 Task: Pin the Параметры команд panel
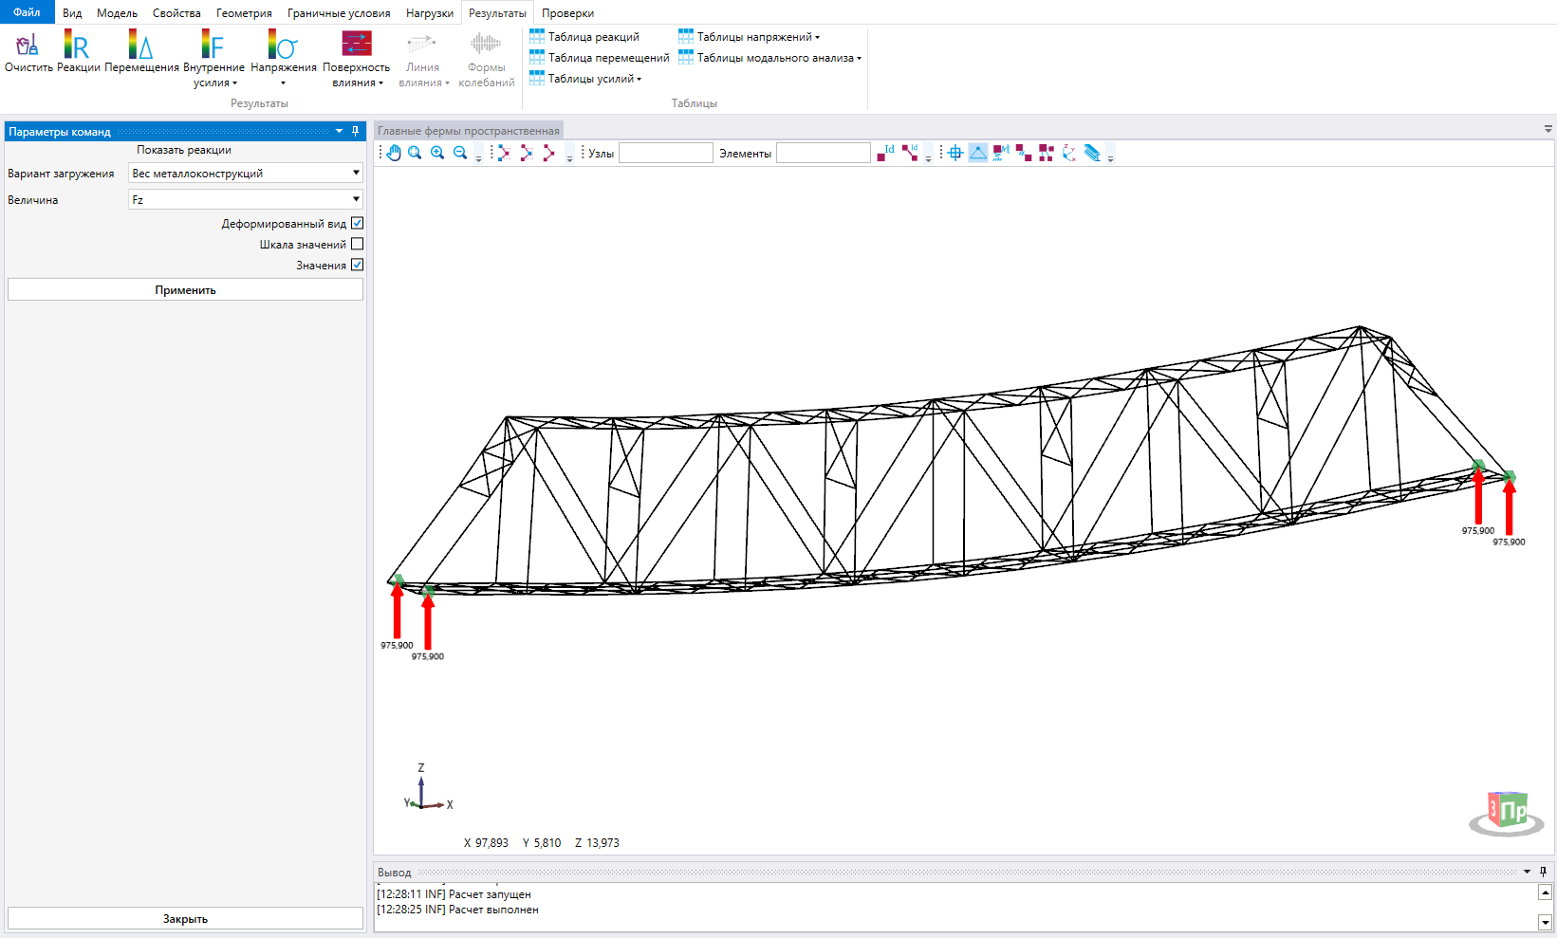pos(356,132)
